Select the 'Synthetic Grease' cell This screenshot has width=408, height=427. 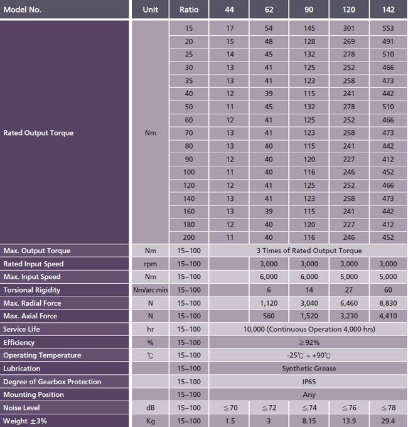[309, 369]
